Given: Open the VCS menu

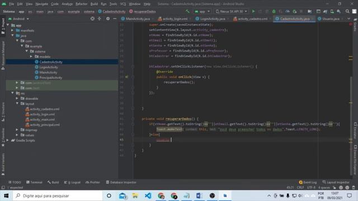Looking at the screenshot, I should [x=123, y=4].
